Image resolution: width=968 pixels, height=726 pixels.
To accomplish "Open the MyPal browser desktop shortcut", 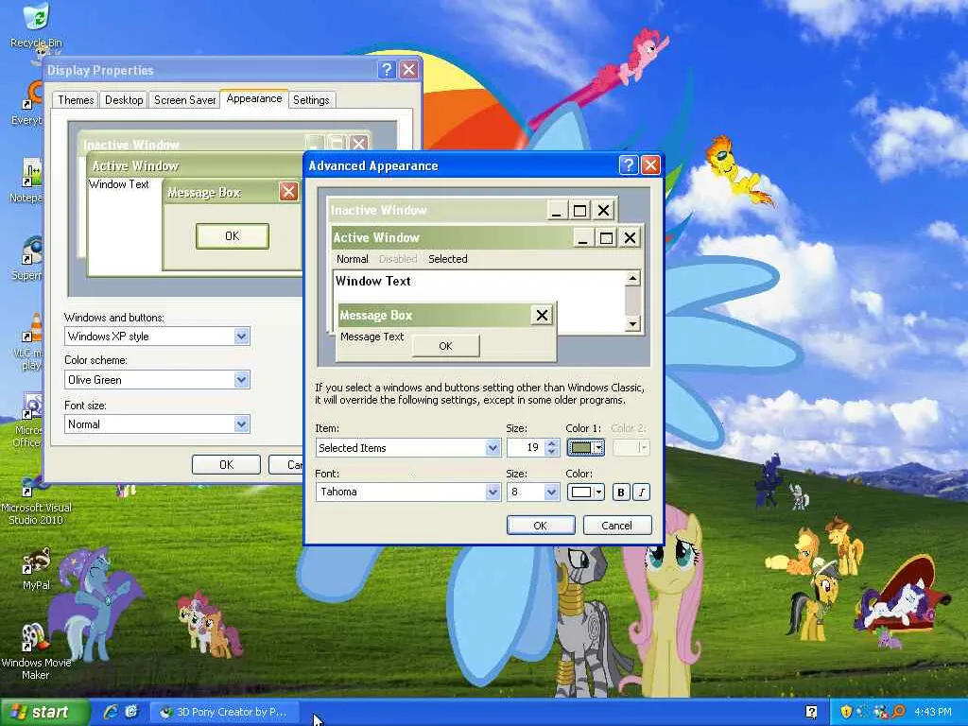I will (x=36, y=568).
